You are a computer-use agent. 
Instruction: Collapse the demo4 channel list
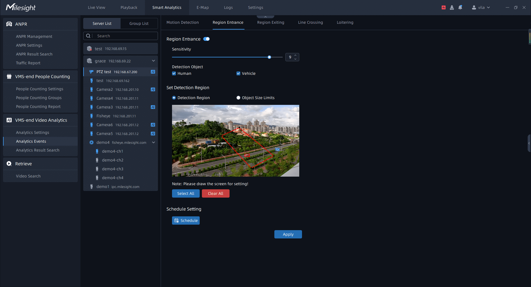point(153,142)
